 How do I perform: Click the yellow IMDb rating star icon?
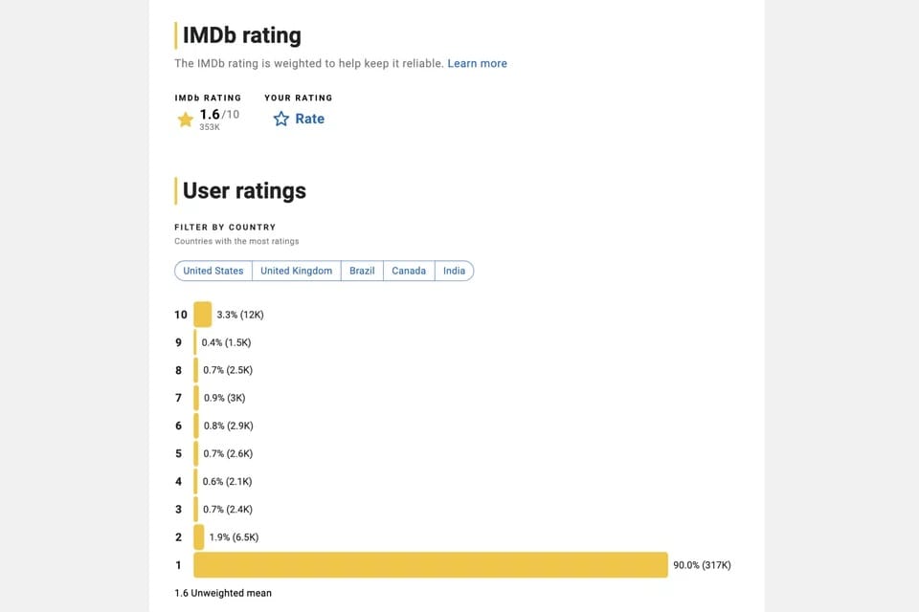(x=186, y=120)
